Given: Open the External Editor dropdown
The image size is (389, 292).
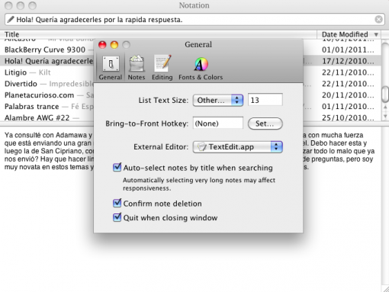Looking at the screenshot, I should [238, 147].
